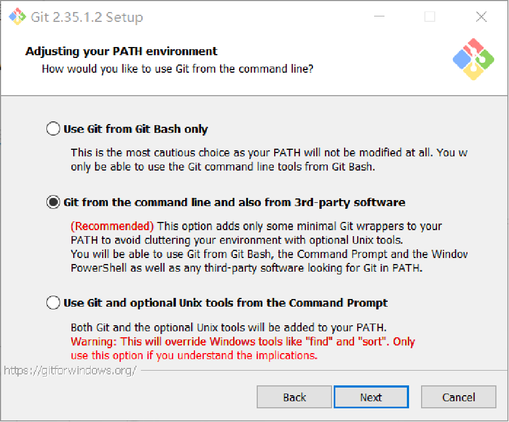Click the large Git logo in the header
Image resolution: width=509 pixels, height=422 pixels.
(x=473, y=60)
